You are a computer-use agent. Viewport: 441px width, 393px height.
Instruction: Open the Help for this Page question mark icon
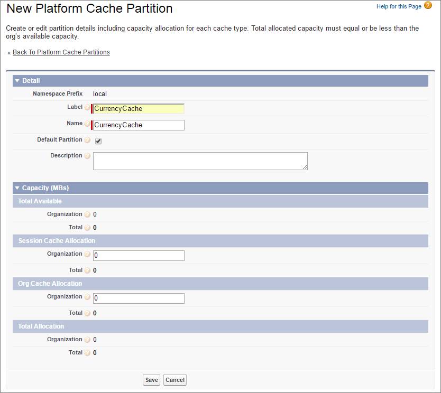click(x=428, y=5)
